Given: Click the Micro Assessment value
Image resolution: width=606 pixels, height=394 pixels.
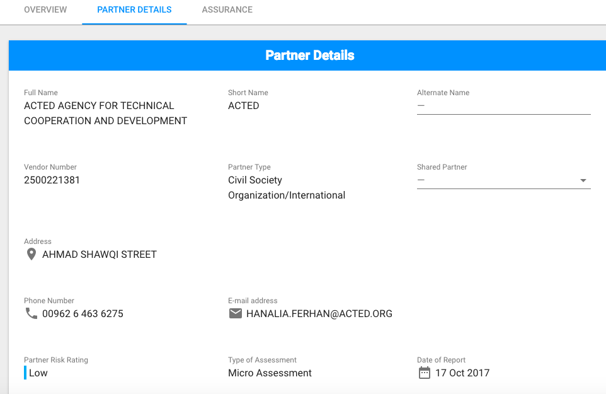Looking at the screenshot, I should click(270, 373).
